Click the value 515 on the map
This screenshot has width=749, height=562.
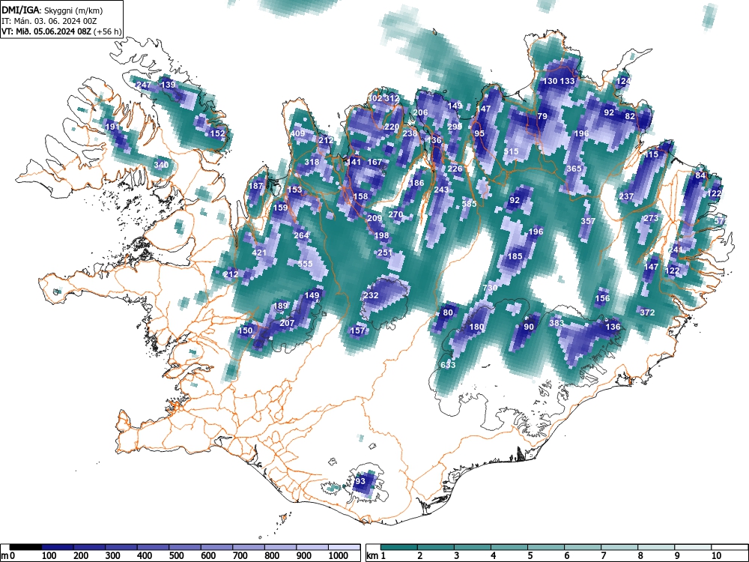pos(511,151)
